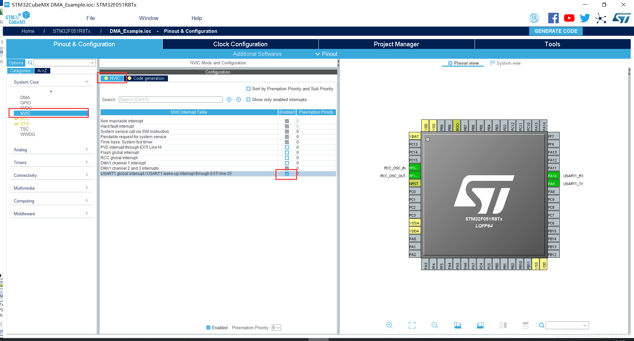
Task: Select DMA in System Core list
Action: tap(25, 97)
